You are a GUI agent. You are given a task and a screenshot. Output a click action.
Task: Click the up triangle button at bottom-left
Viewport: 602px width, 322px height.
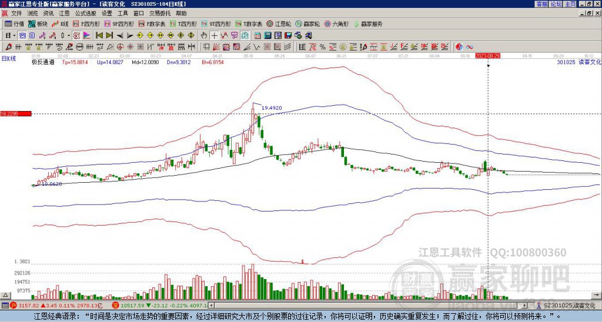point(5,295)
